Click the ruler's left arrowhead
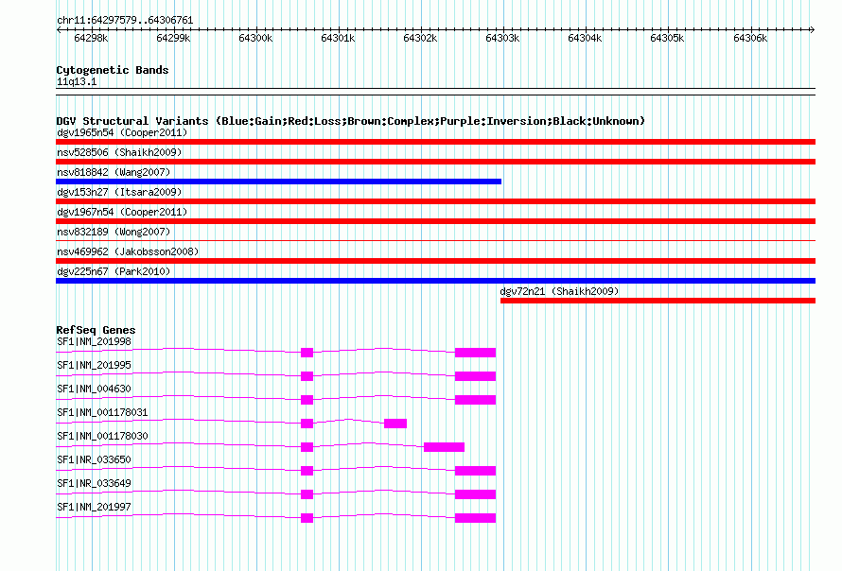Screen dimensions: 842x571 click(x=59, y=29)
